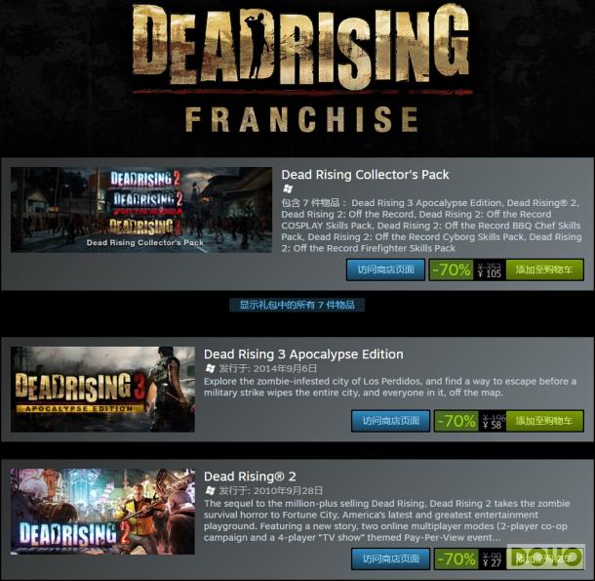Add Dead Rising 2 to cart
The height and width of the screenshot is (581, 595).
[545, 559]
